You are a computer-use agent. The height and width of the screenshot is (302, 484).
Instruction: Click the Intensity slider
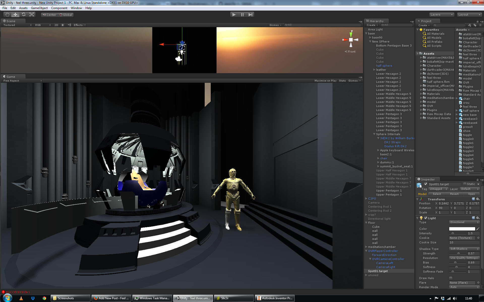click(x=458, y=233)
